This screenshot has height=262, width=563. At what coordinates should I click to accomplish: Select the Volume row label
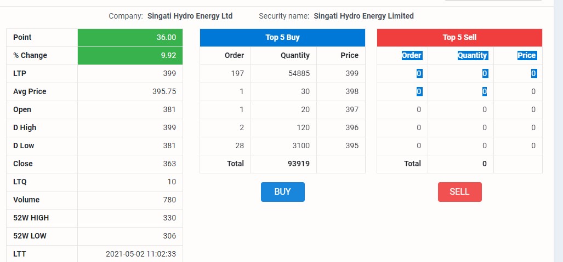tap(26, 200)
